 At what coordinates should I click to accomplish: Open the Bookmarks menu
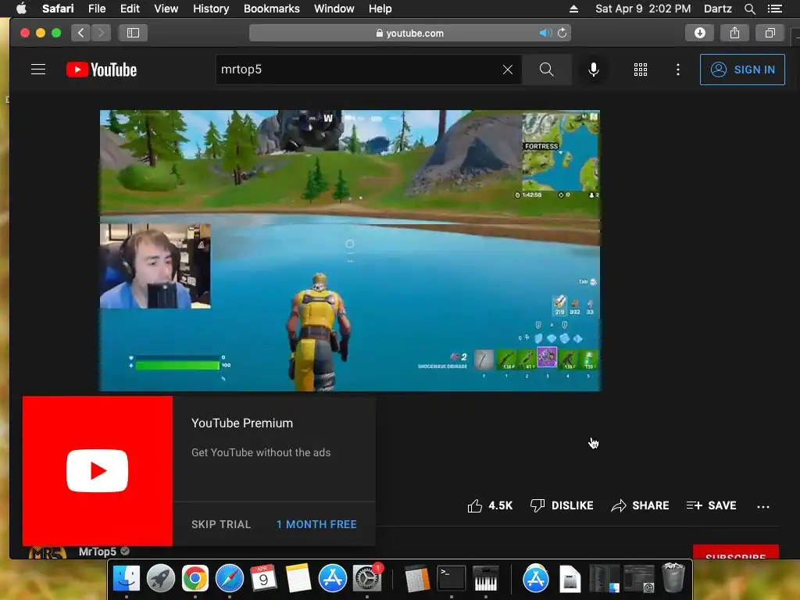(x=271, y=9)
